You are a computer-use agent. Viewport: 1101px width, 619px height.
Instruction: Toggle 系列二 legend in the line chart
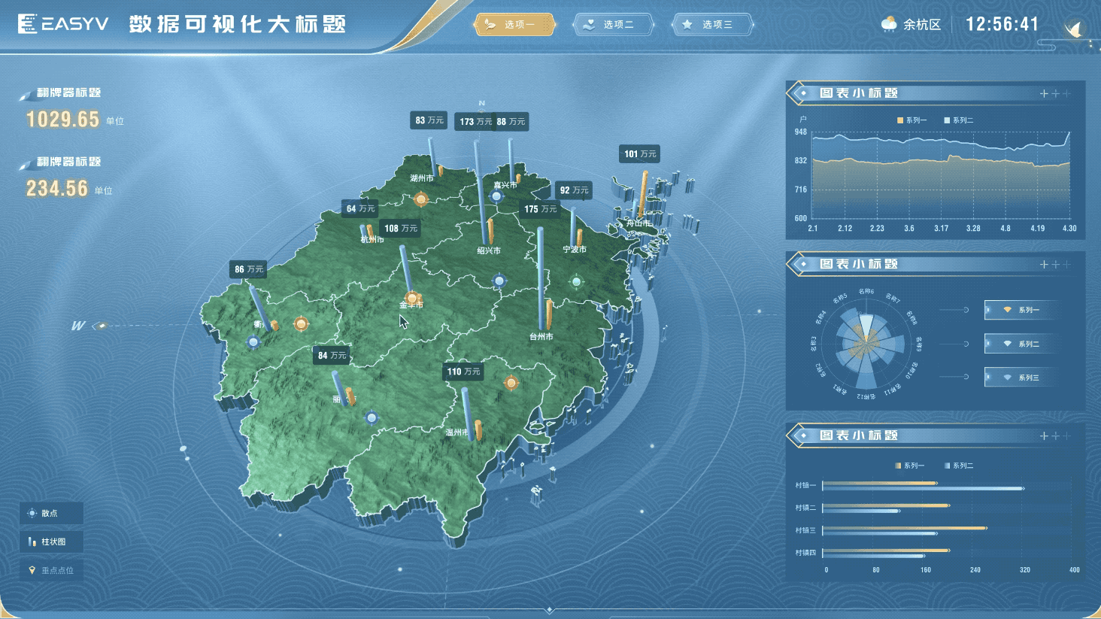click(x=959, y=120)
